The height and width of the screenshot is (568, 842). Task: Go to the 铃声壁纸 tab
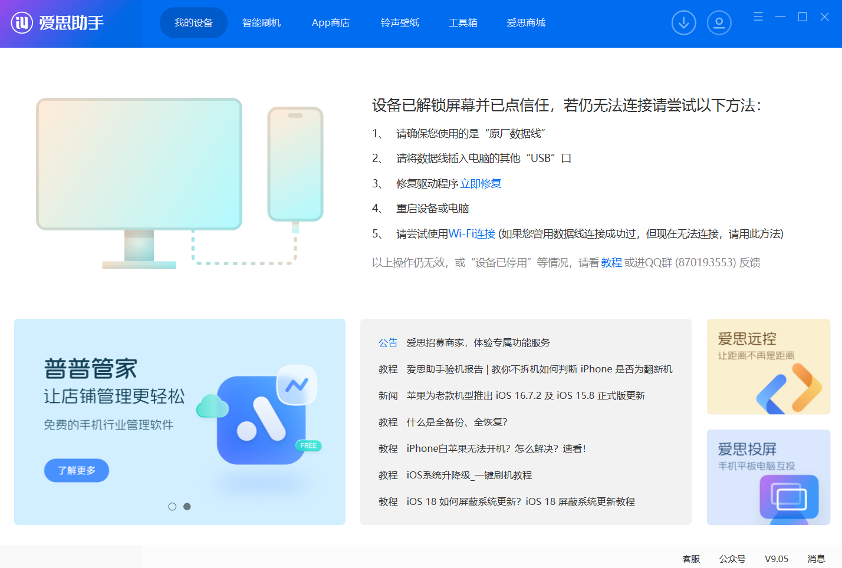(400, 23)
